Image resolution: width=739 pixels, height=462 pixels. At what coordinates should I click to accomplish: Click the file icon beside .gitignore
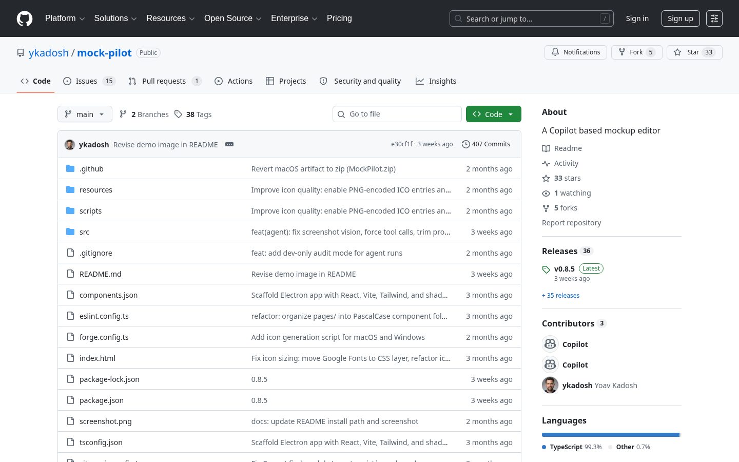[70, 253]
